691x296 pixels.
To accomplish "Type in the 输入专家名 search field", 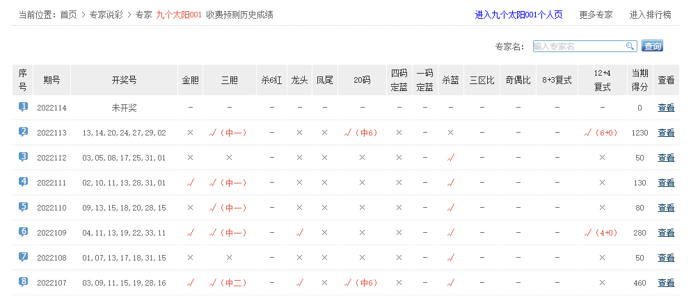I will tap(578, 47).
